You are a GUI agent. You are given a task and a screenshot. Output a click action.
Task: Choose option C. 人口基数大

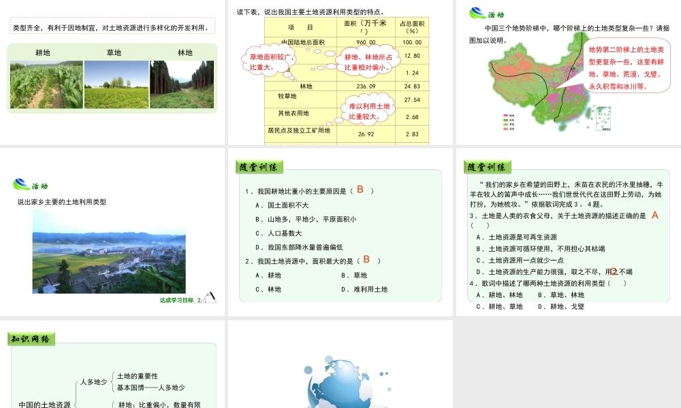click(279, 233)
